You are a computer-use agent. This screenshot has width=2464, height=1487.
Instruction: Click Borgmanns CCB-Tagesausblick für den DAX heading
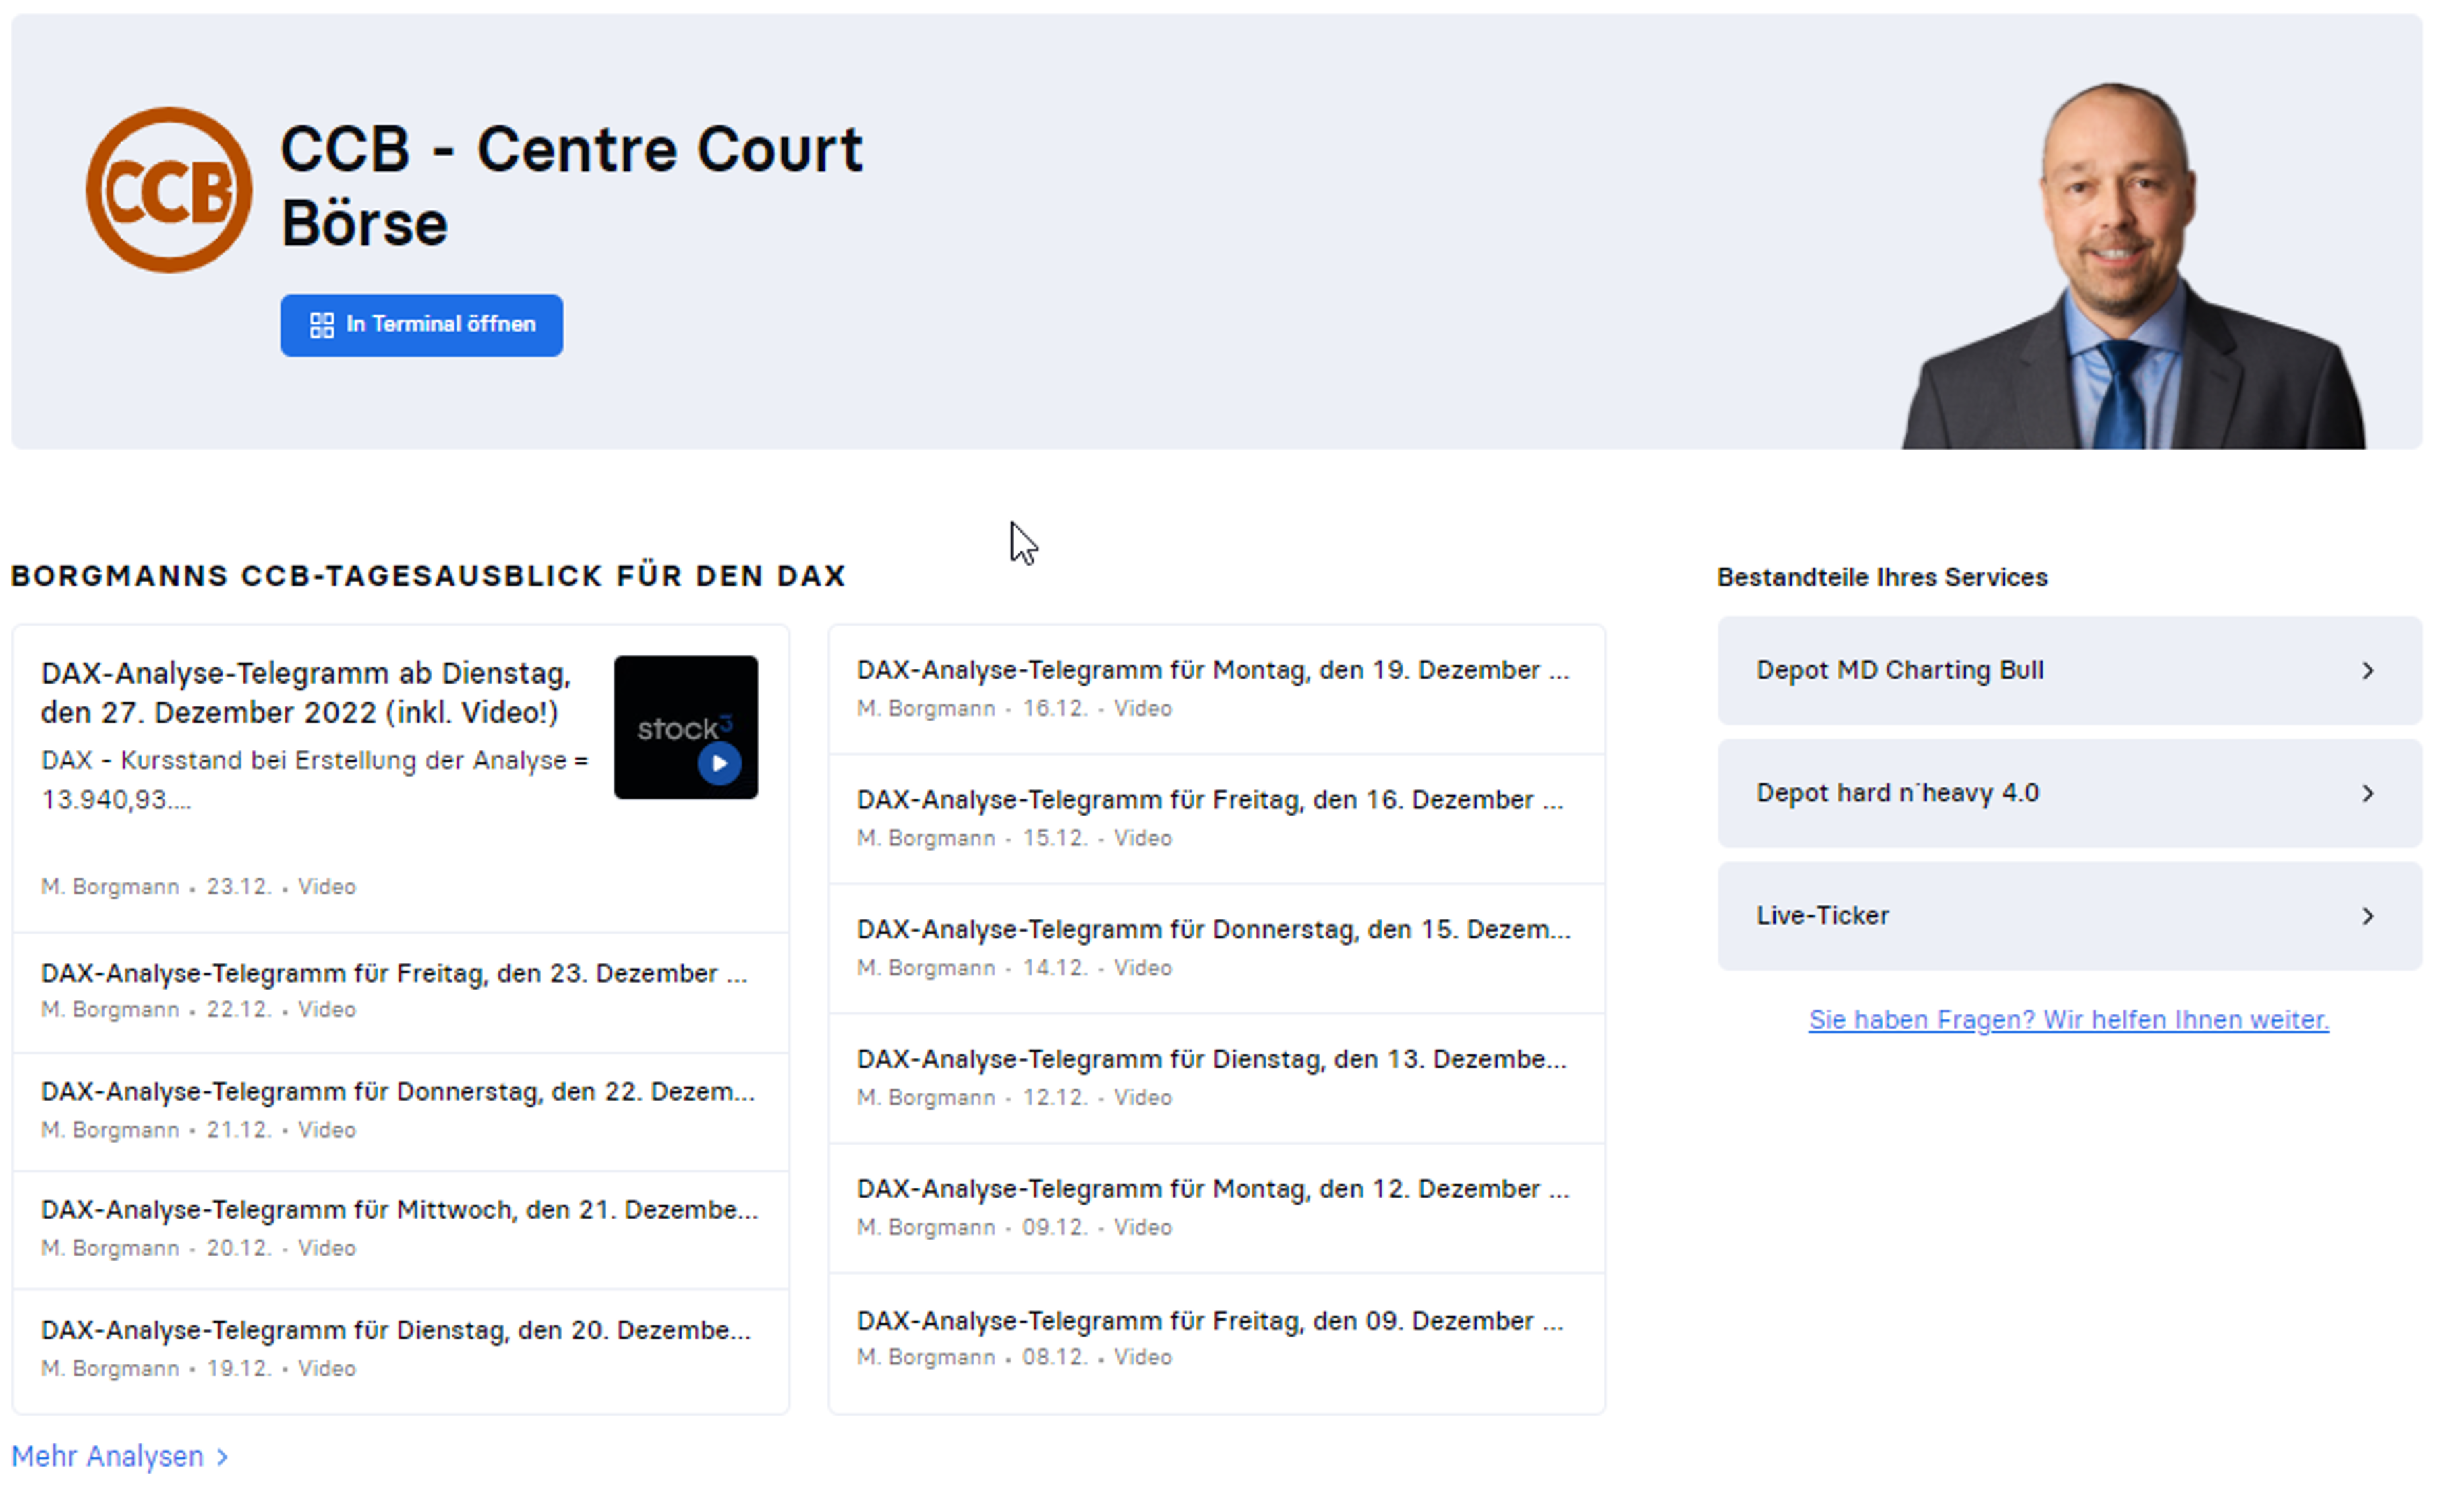click(428, 576)
